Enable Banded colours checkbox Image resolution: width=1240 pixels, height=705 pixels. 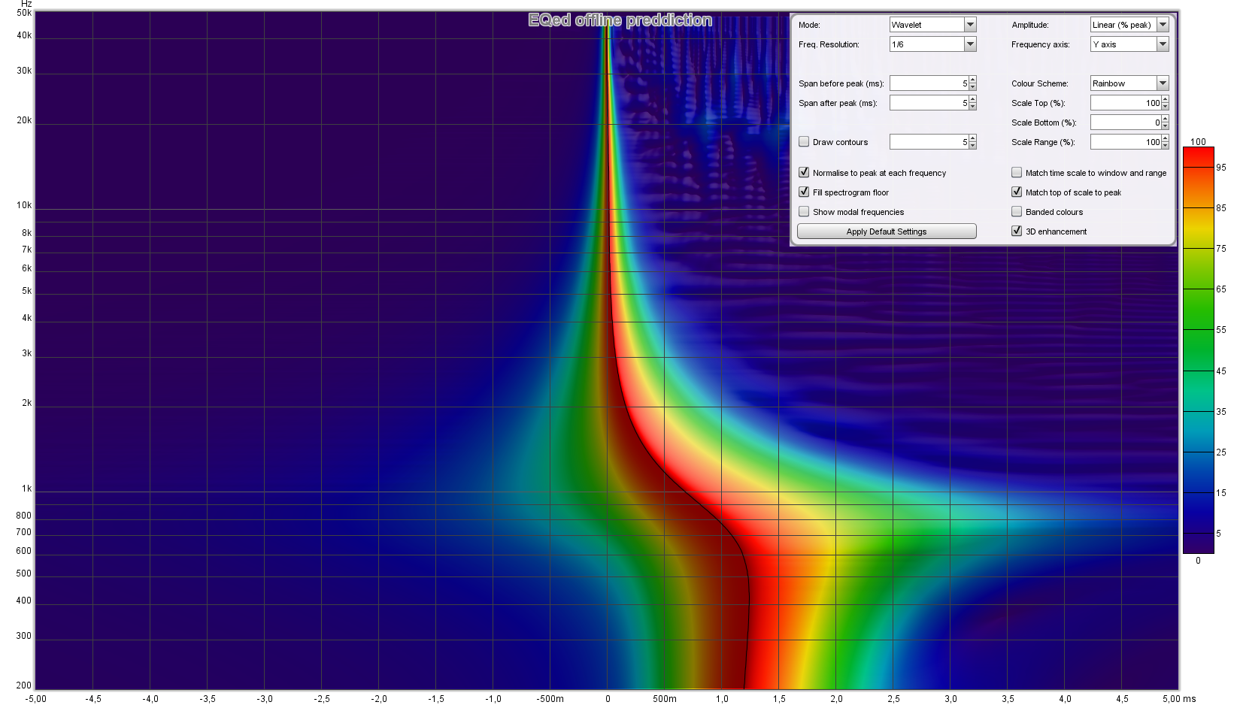tap(1017, 211)
